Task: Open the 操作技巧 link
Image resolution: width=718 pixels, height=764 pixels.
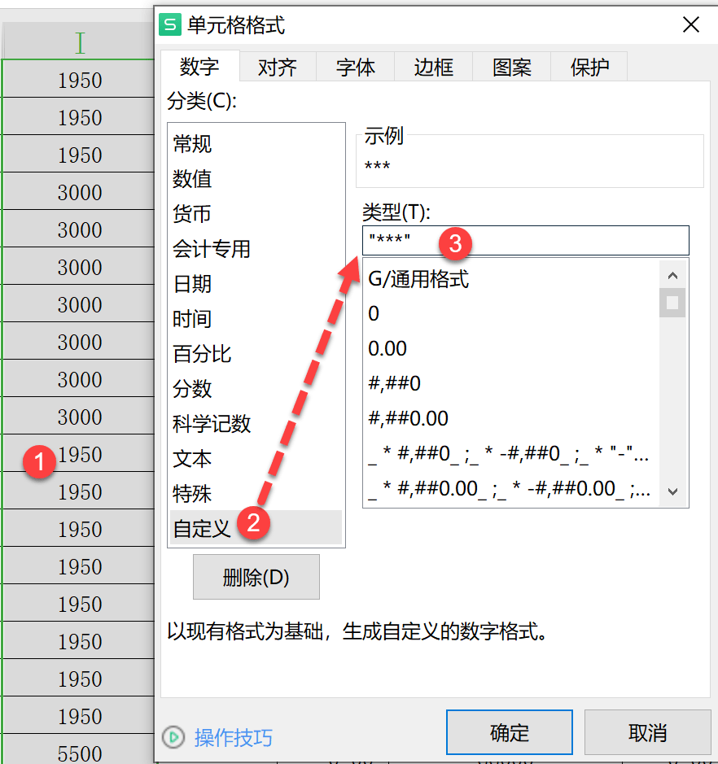Action: coord(234,738)
